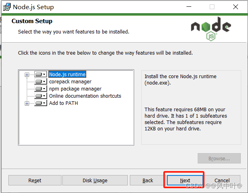Viewport: 248px width, 193px height.
Task: Expand the Add to PATH tree node
Action: [x=27, y=103]
